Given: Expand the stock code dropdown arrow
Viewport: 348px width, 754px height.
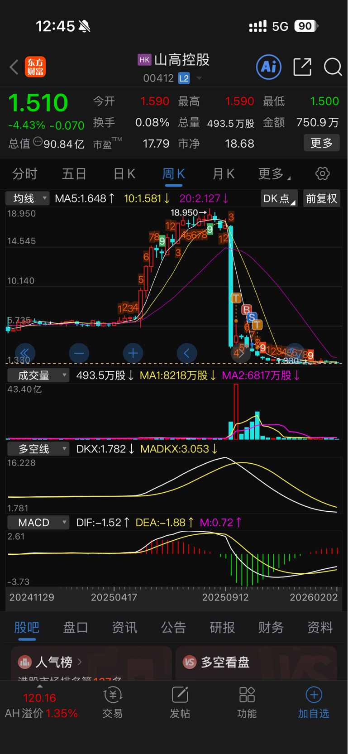Looking at the screenshot, I should pyautogui.click(x=199, y=78).
